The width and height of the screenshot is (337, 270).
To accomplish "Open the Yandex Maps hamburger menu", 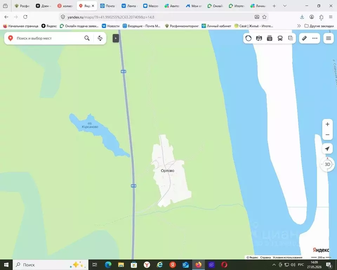I will click(x=329, y=38).
